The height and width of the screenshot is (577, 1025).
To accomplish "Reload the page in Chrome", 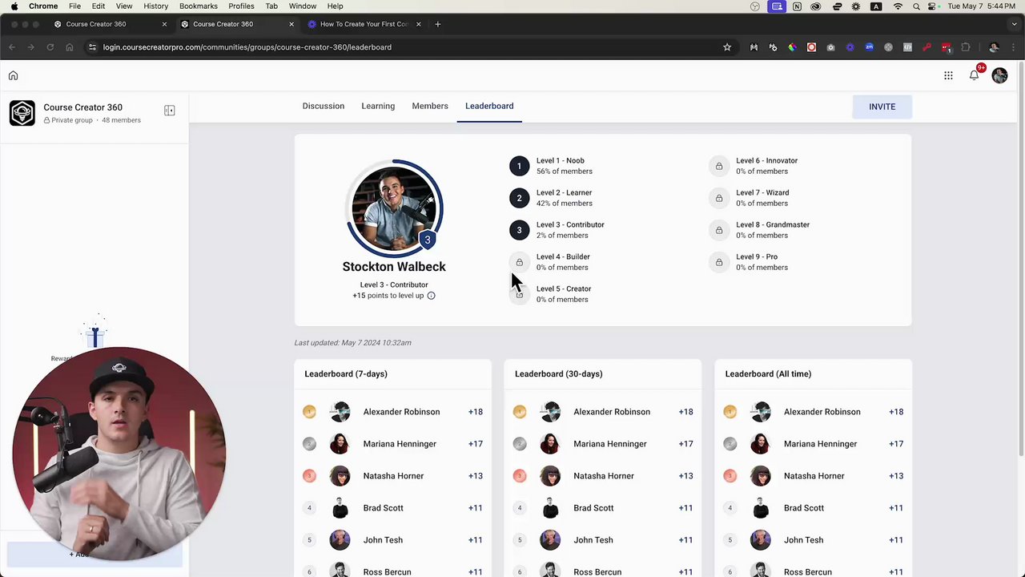I will [x=50, y=47].
